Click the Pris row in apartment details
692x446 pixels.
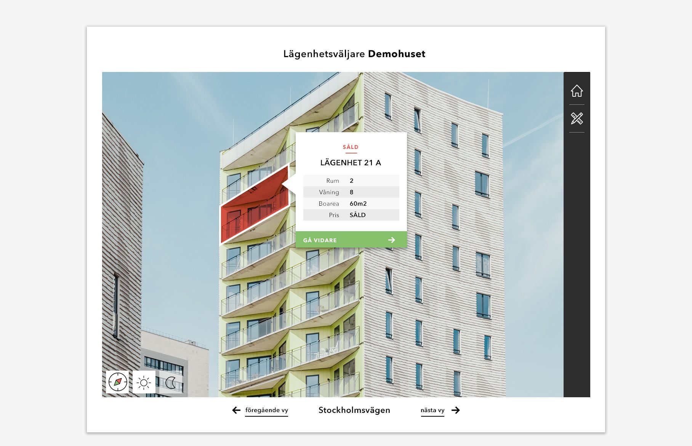pos(351,215)
